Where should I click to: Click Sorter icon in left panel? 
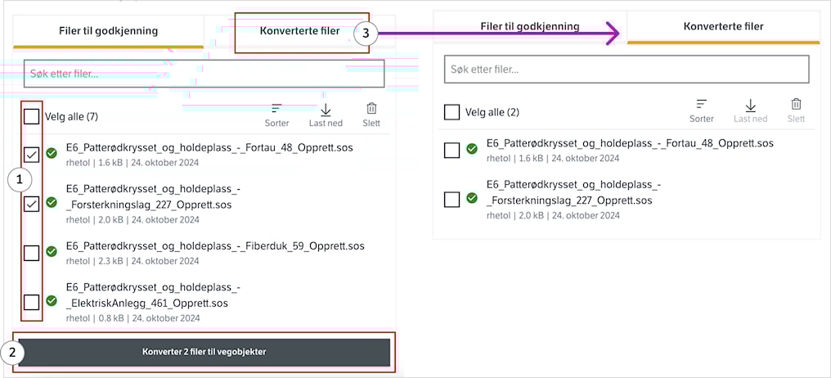(276, 109)
